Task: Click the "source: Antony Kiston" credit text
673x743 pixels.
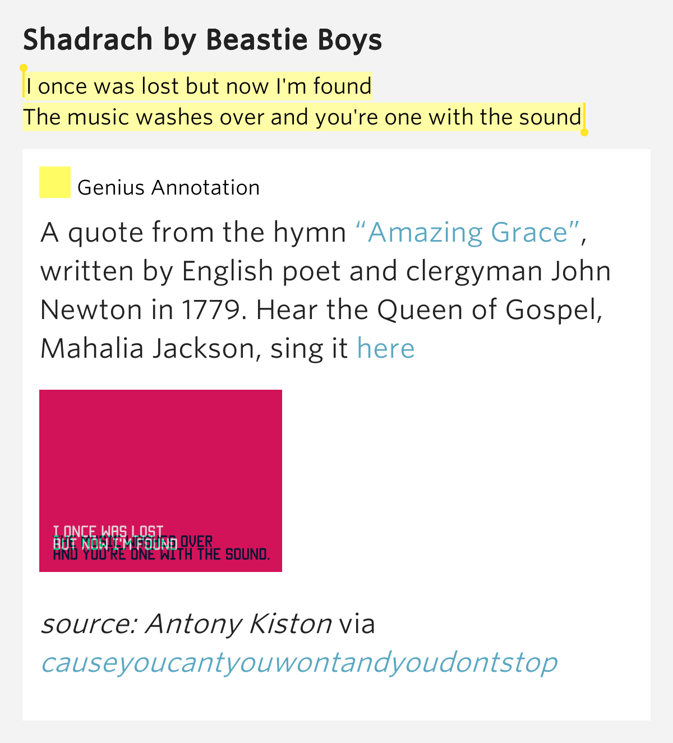Action: pos(186,624)
